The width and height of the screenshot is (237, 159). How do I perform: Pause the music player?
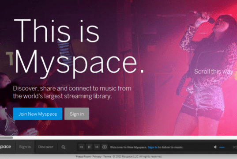89,147
